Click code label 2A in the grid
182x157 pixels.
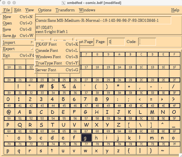(119, 80)
